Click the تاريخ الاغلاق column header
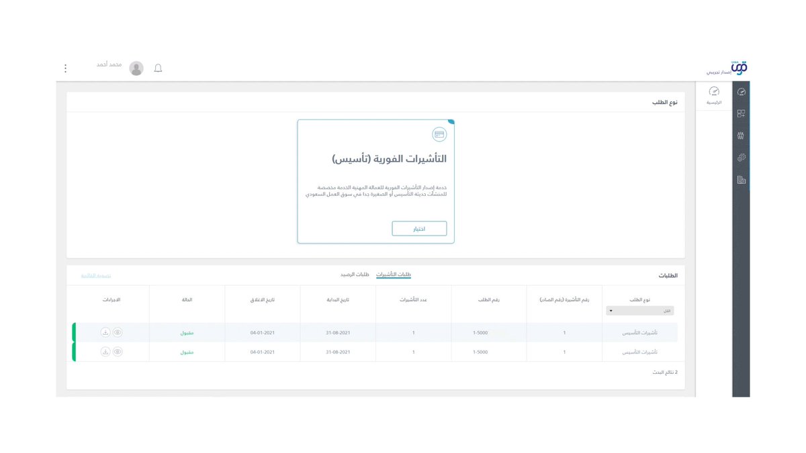Screen dimensions: 806x453 (262, 299)
